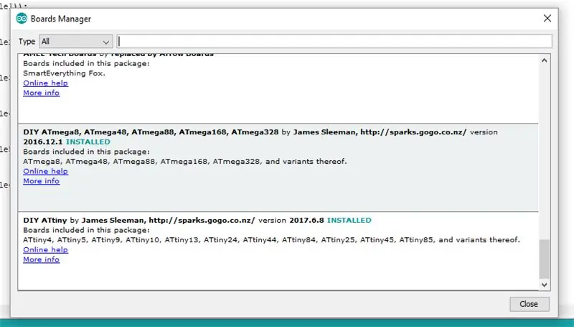Click the ATmega8, ATmega48 variants thereof line
Screen dimensions: 574x327
(185, 162)
